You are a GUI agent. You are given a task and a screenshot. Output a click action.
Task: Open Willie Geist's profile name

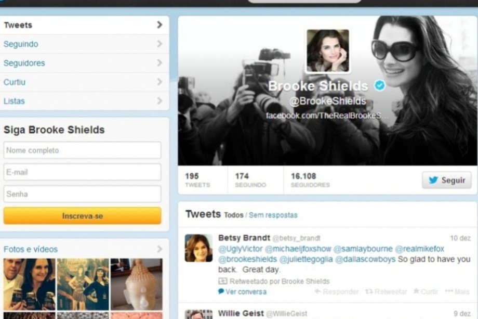coord(241,313)
